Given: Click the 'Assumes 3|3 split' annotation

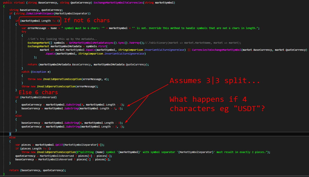Looking at the screenshot, I should (214, 80).
